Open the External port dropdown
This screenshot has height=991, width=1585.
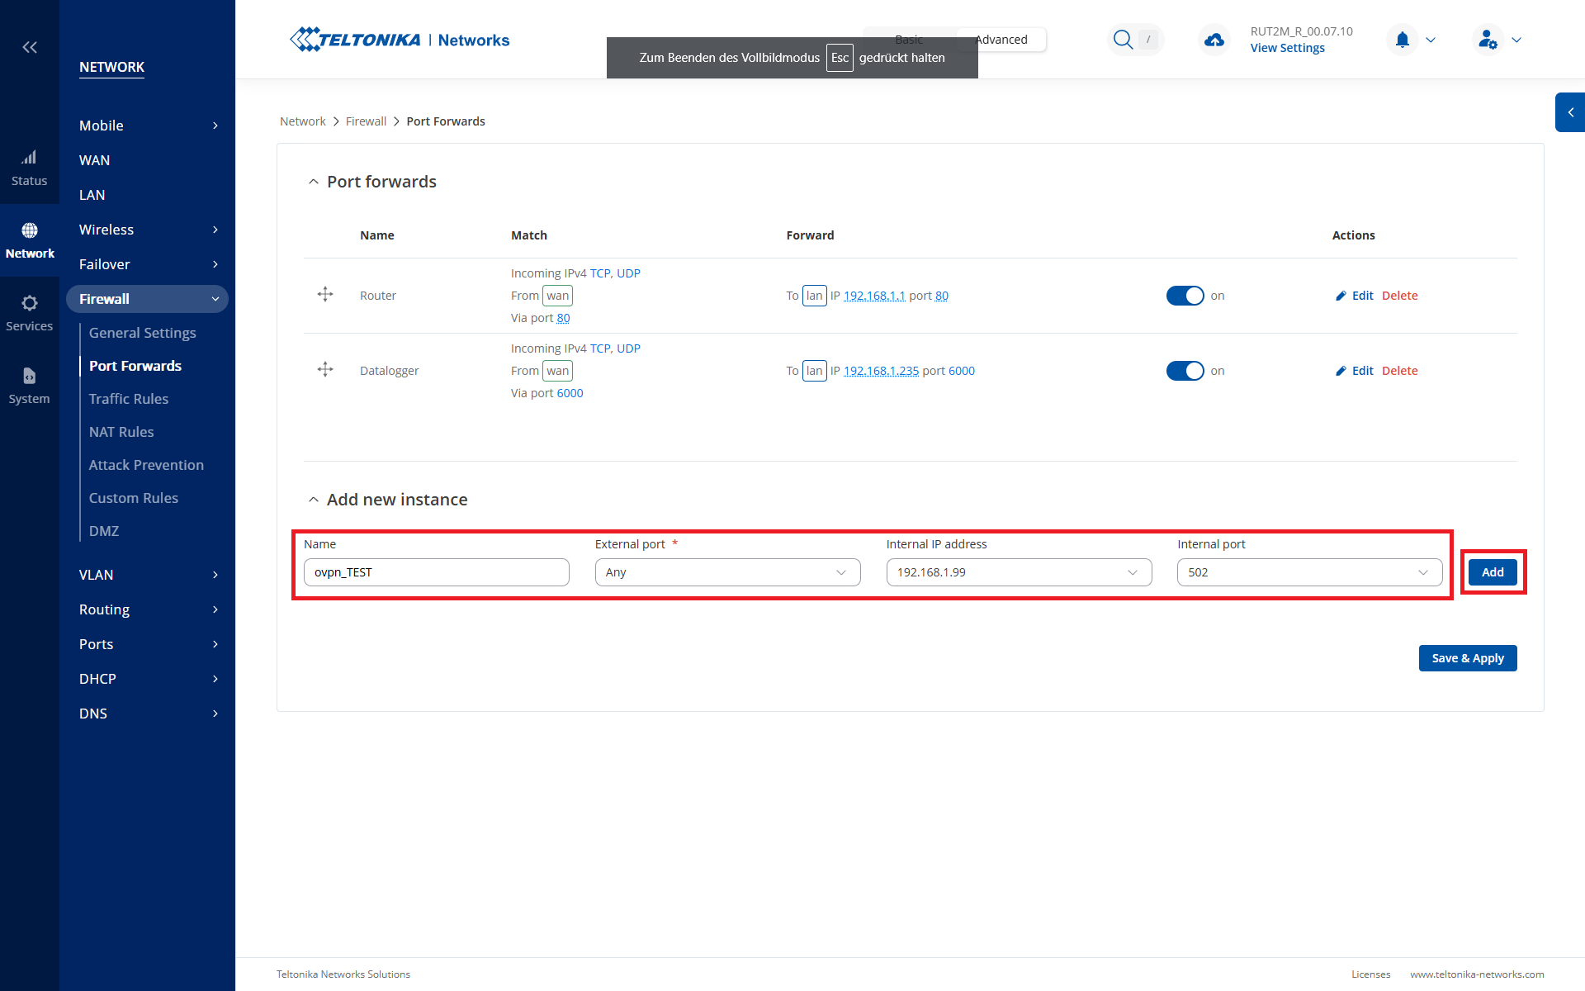727,572
